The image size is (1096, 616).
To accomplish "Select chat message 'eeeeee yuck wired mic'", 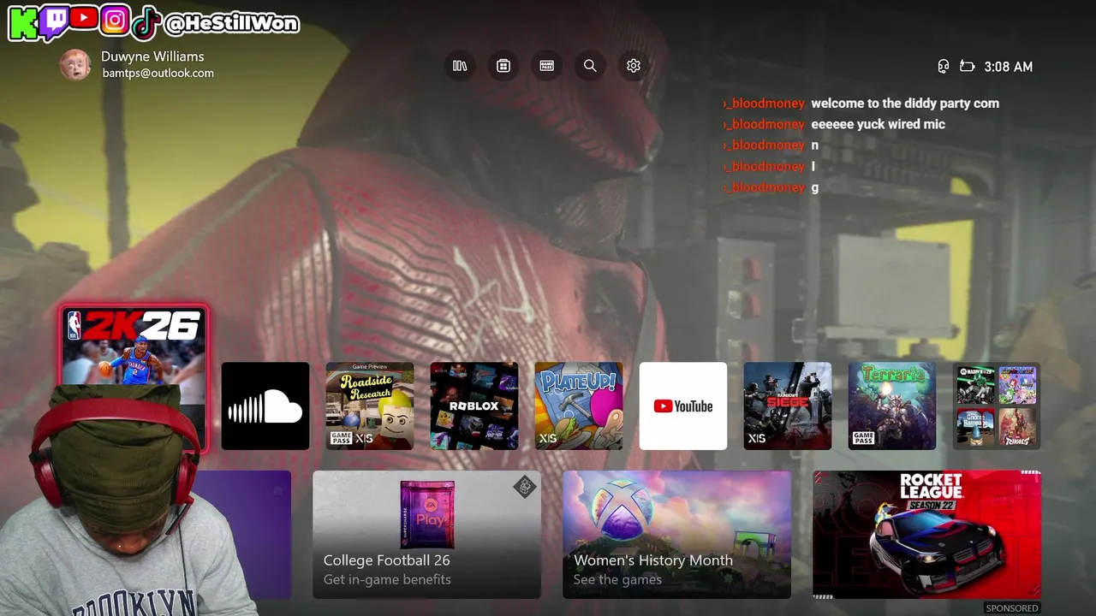I will click(878, 124).
